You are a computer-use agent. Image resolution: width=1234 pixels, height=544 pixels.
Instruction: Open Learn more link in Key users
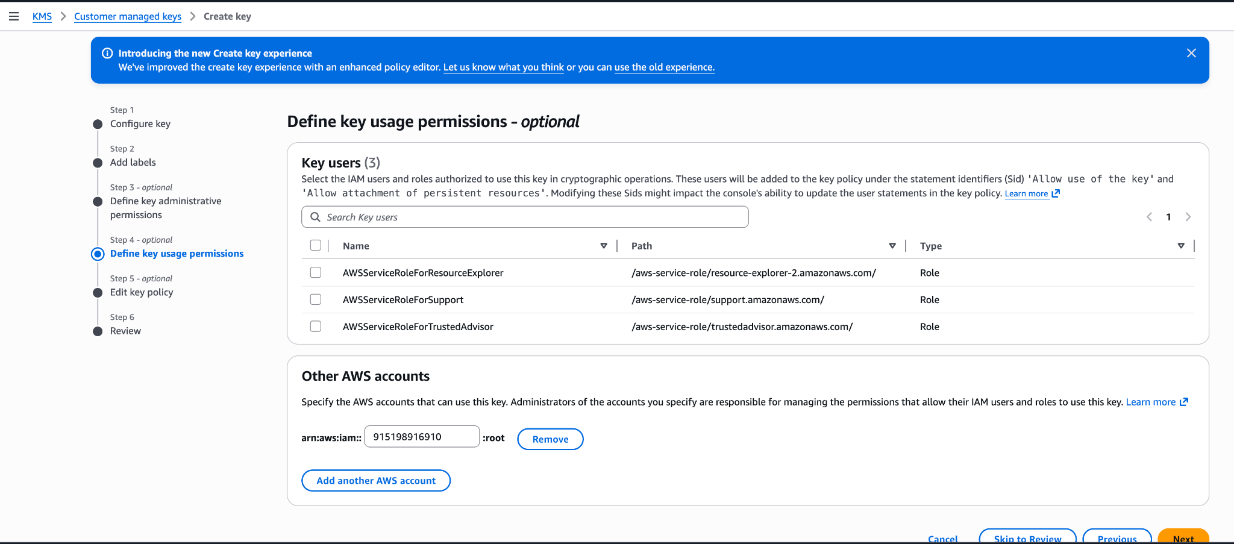(1026, 193)
